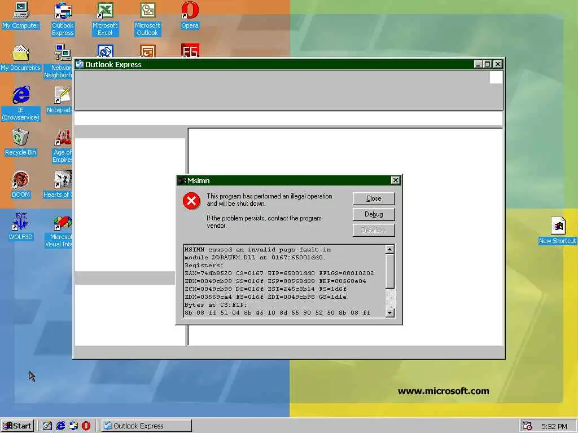Image resolution: width=578 pixels, height=433 pixels.
Task: Click the Task Scheduler system tray icon
Action: 527,426
